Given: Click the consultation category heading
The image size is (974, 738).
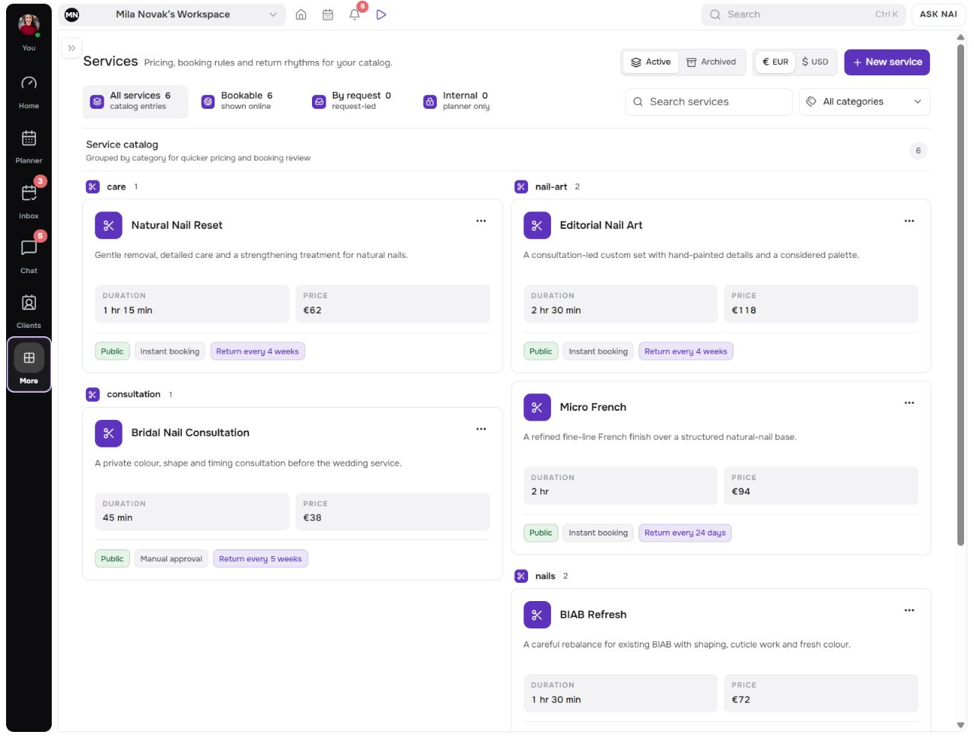Looking at the screenshot, I should (133, 395).
